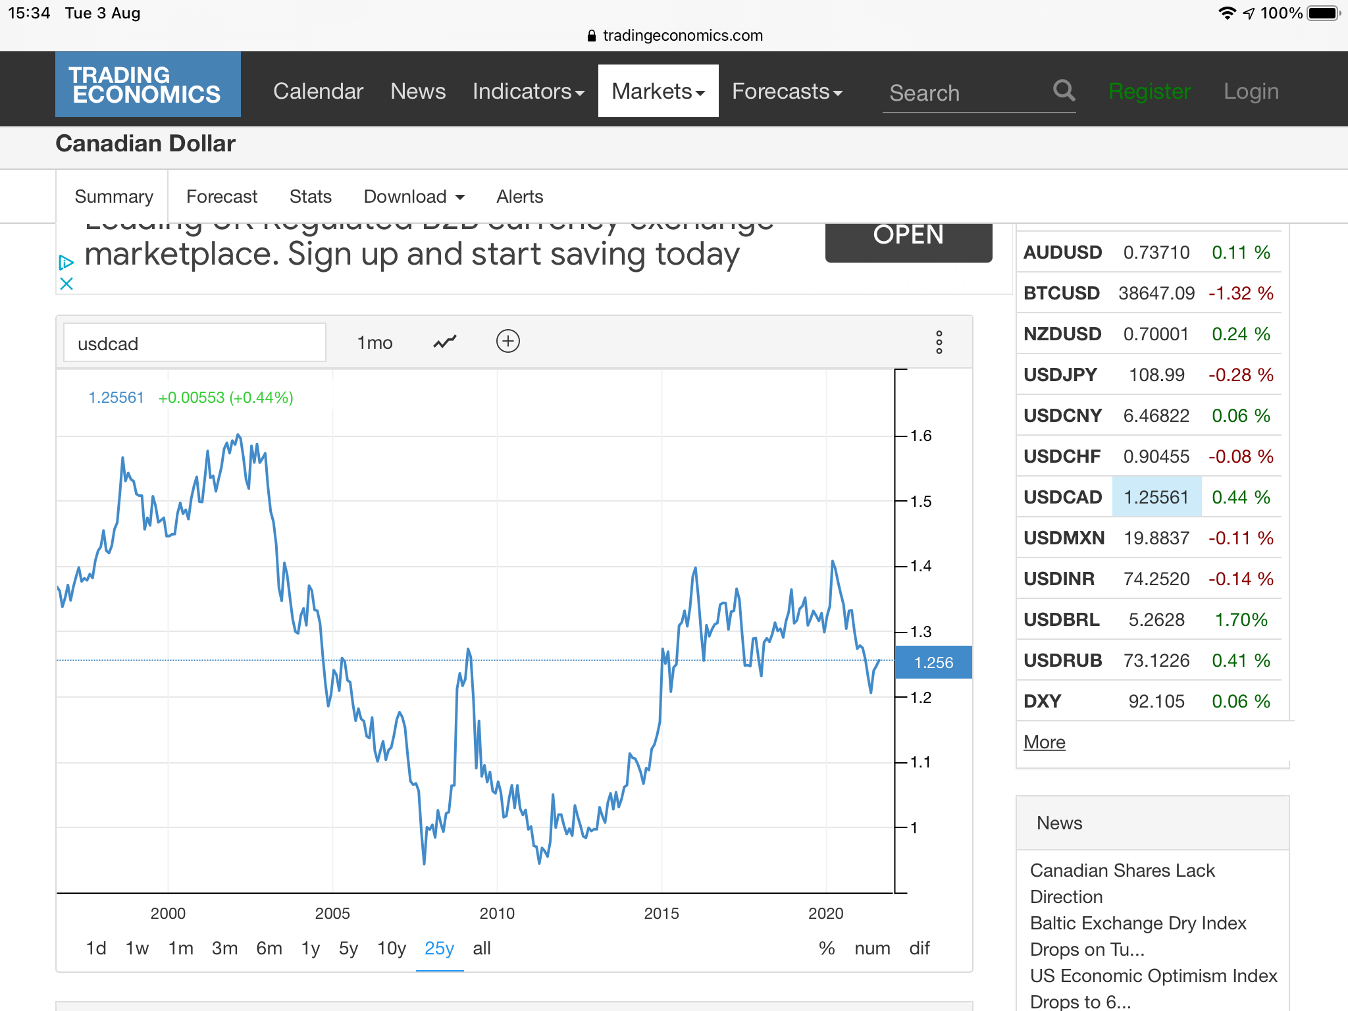Tap the Wi-Fi status icon
Image resolution: width=1348 pixels, height=1011 pixels.
click(x=1227, y=13)
